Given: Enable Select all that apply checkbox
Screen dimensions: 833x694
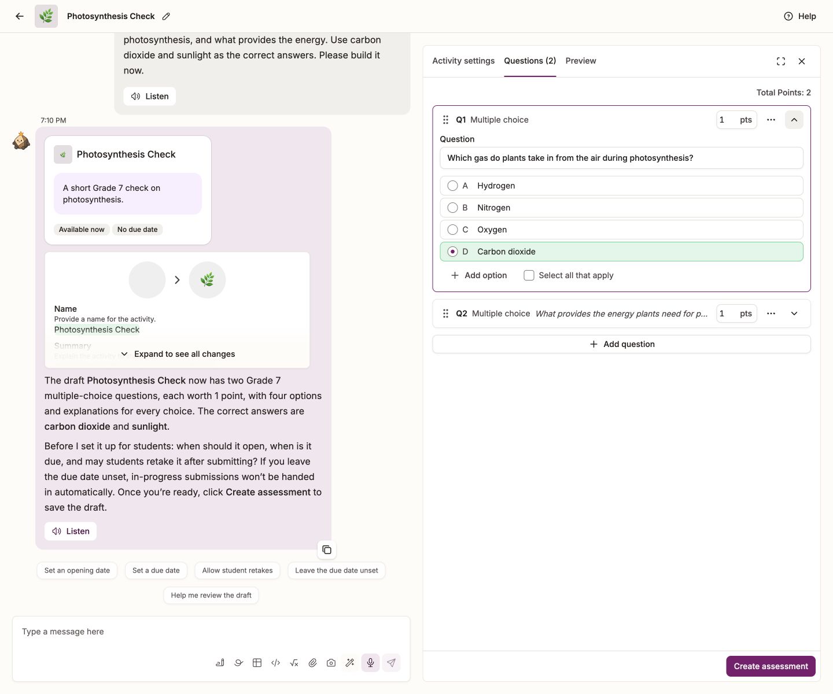Looking at the screenshot, I should click(529, 275).
